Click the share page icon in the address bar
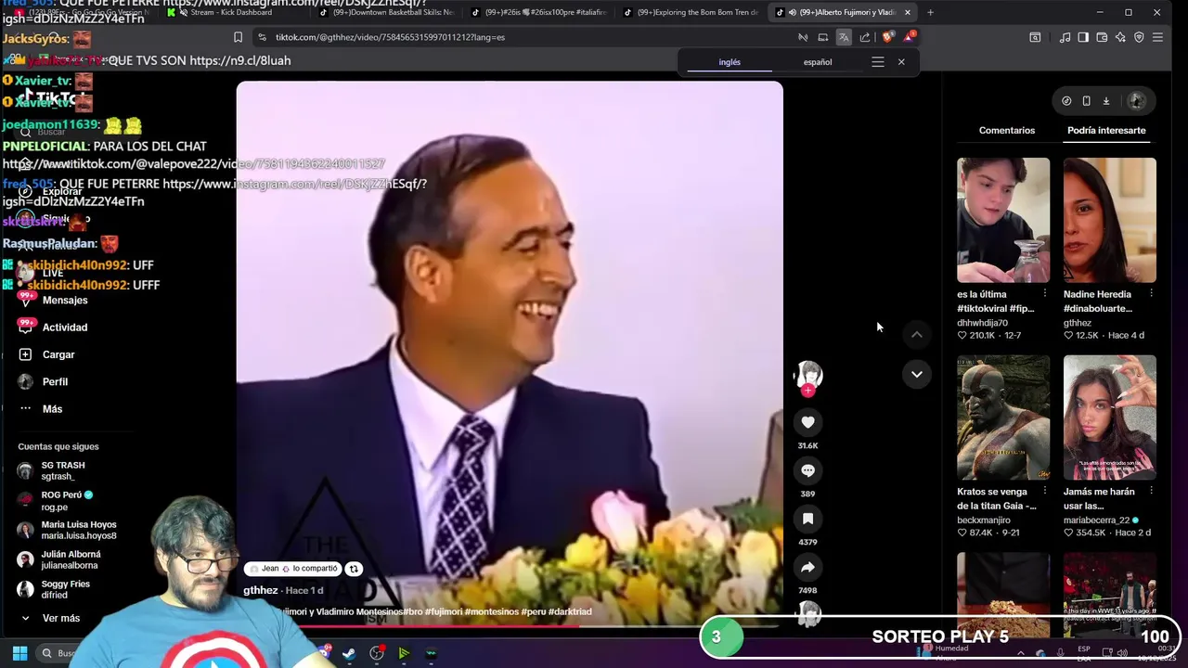The height and width of the screenshot is (668, 1188). click(x=865, y=37)
